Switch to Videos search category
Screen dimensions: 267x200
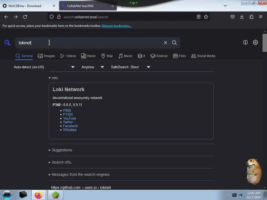(68, 56)
